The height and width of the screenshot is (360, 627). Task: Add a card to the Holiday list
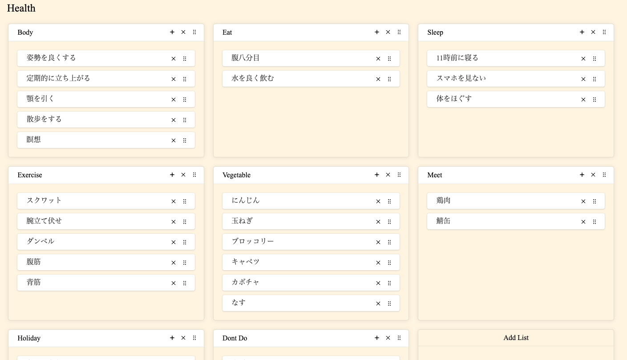172,338
